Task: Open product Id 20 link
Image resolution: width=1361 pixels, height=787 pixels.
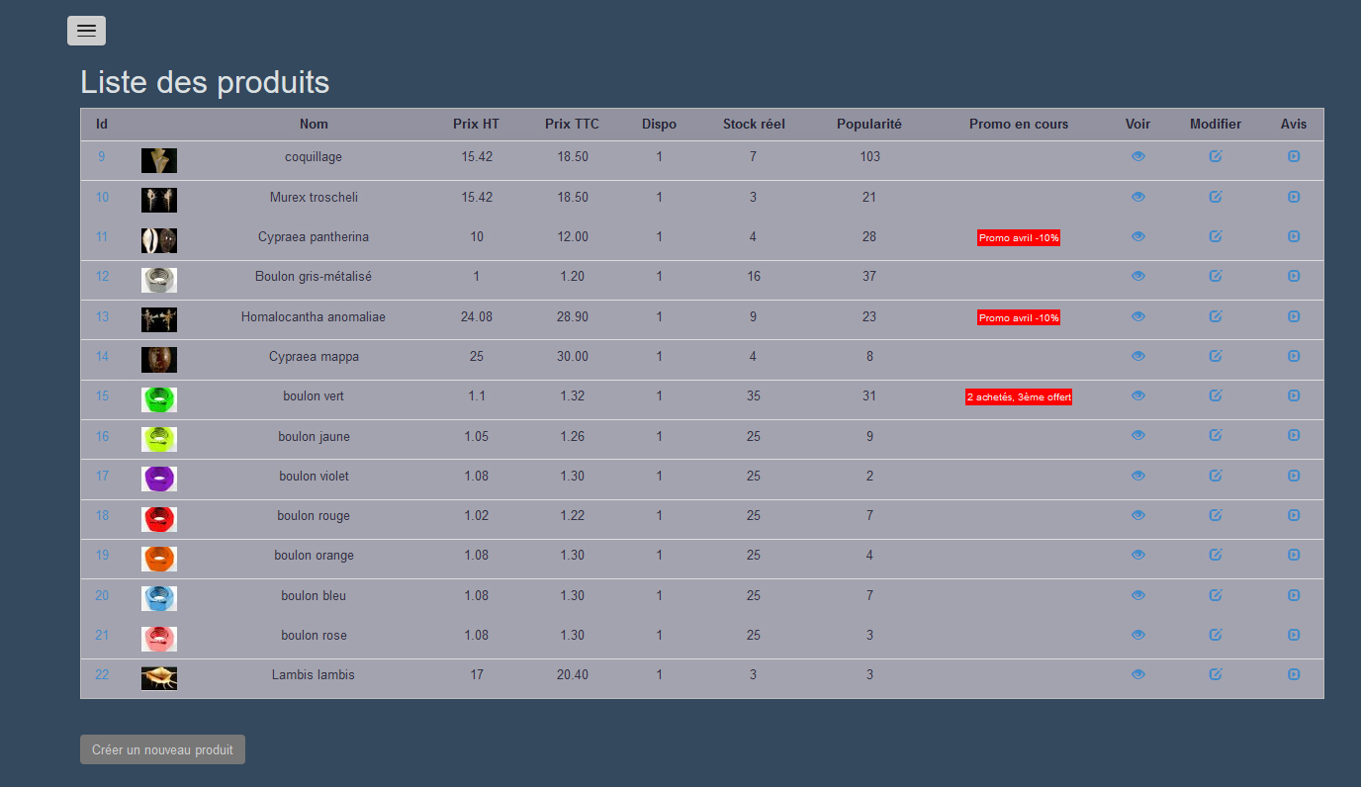Action: pos(102,595)
